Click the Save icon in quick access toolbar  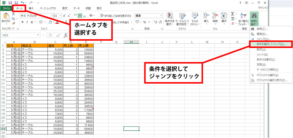10,3
